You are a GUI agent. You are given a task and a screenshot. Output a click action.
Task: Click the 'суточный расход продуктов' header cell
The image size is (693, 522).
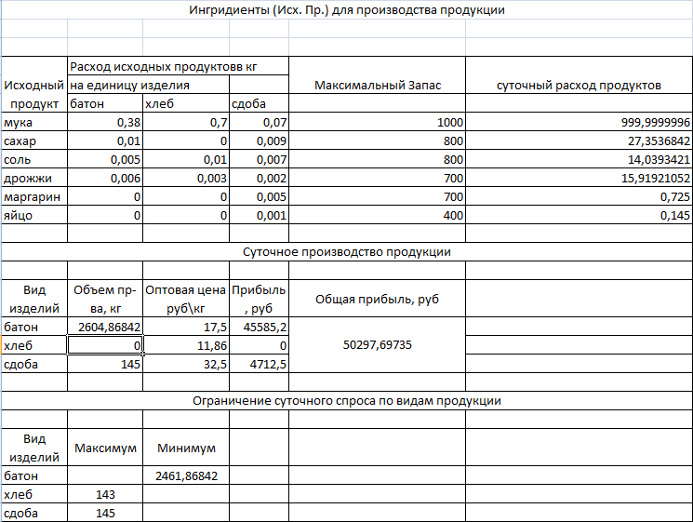coord(579,85)
